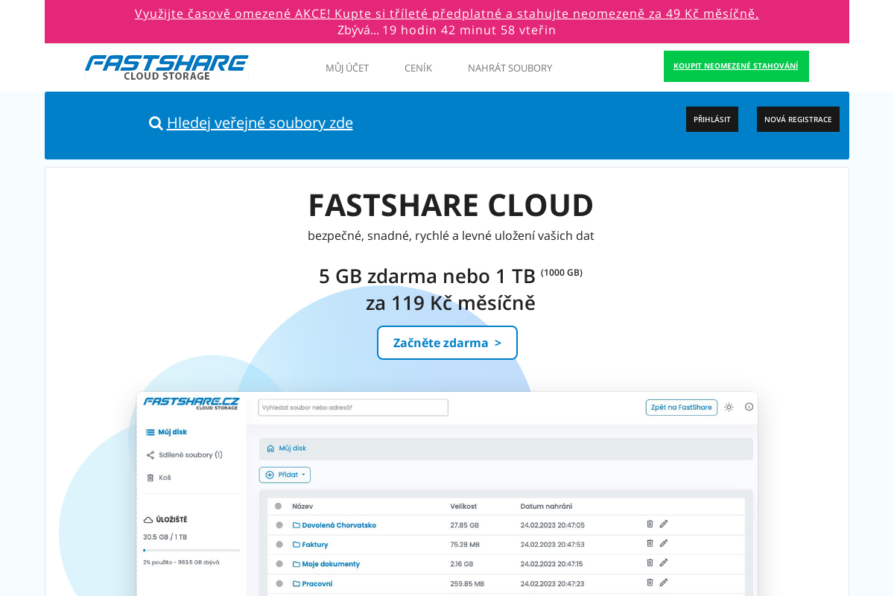Click the info circle icon
This screenshot has width=894, height=596.
(x=749, y=407)
